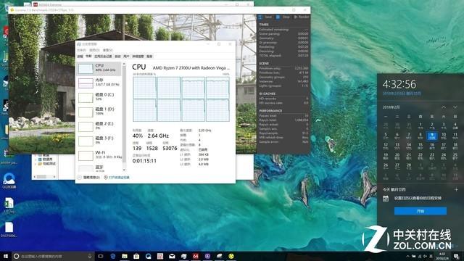The image size is (464, 261).
Task: Open the Mail app from taskbar
Action: [172, 256]
